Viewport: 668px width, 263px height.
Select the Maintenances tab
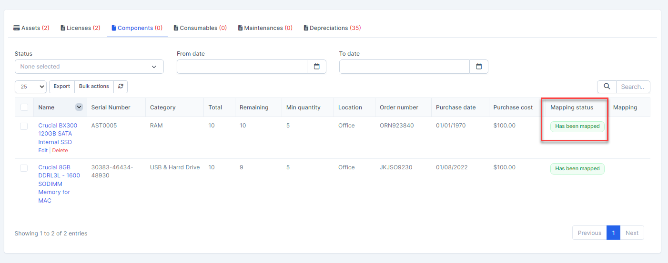coord(265,28)
